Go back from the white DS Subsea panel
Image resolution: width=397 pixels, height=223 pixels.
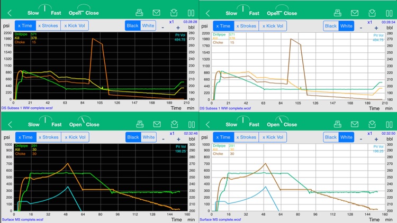point(208,13)
